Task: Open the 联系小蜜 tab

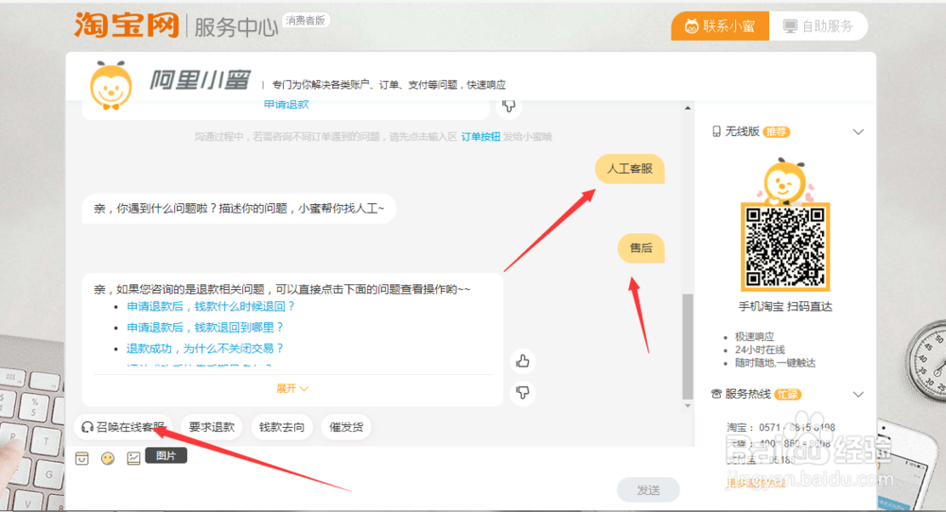Action: click(720, 26)
